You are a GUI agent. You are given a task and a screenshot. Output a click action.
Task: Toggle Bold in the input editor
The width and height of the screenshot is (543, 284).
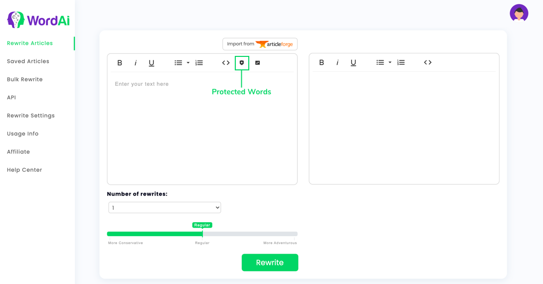(x=119, y=63)
